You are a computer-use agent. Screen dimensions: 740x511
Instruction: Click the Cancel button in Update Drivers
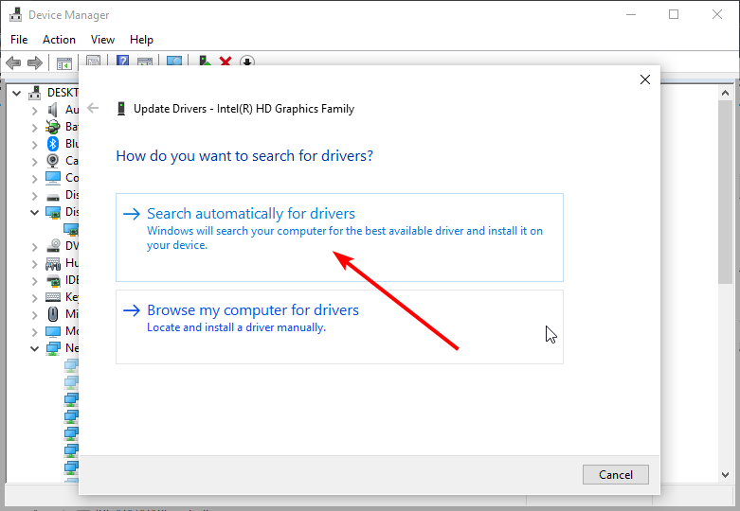click(616, 475)
